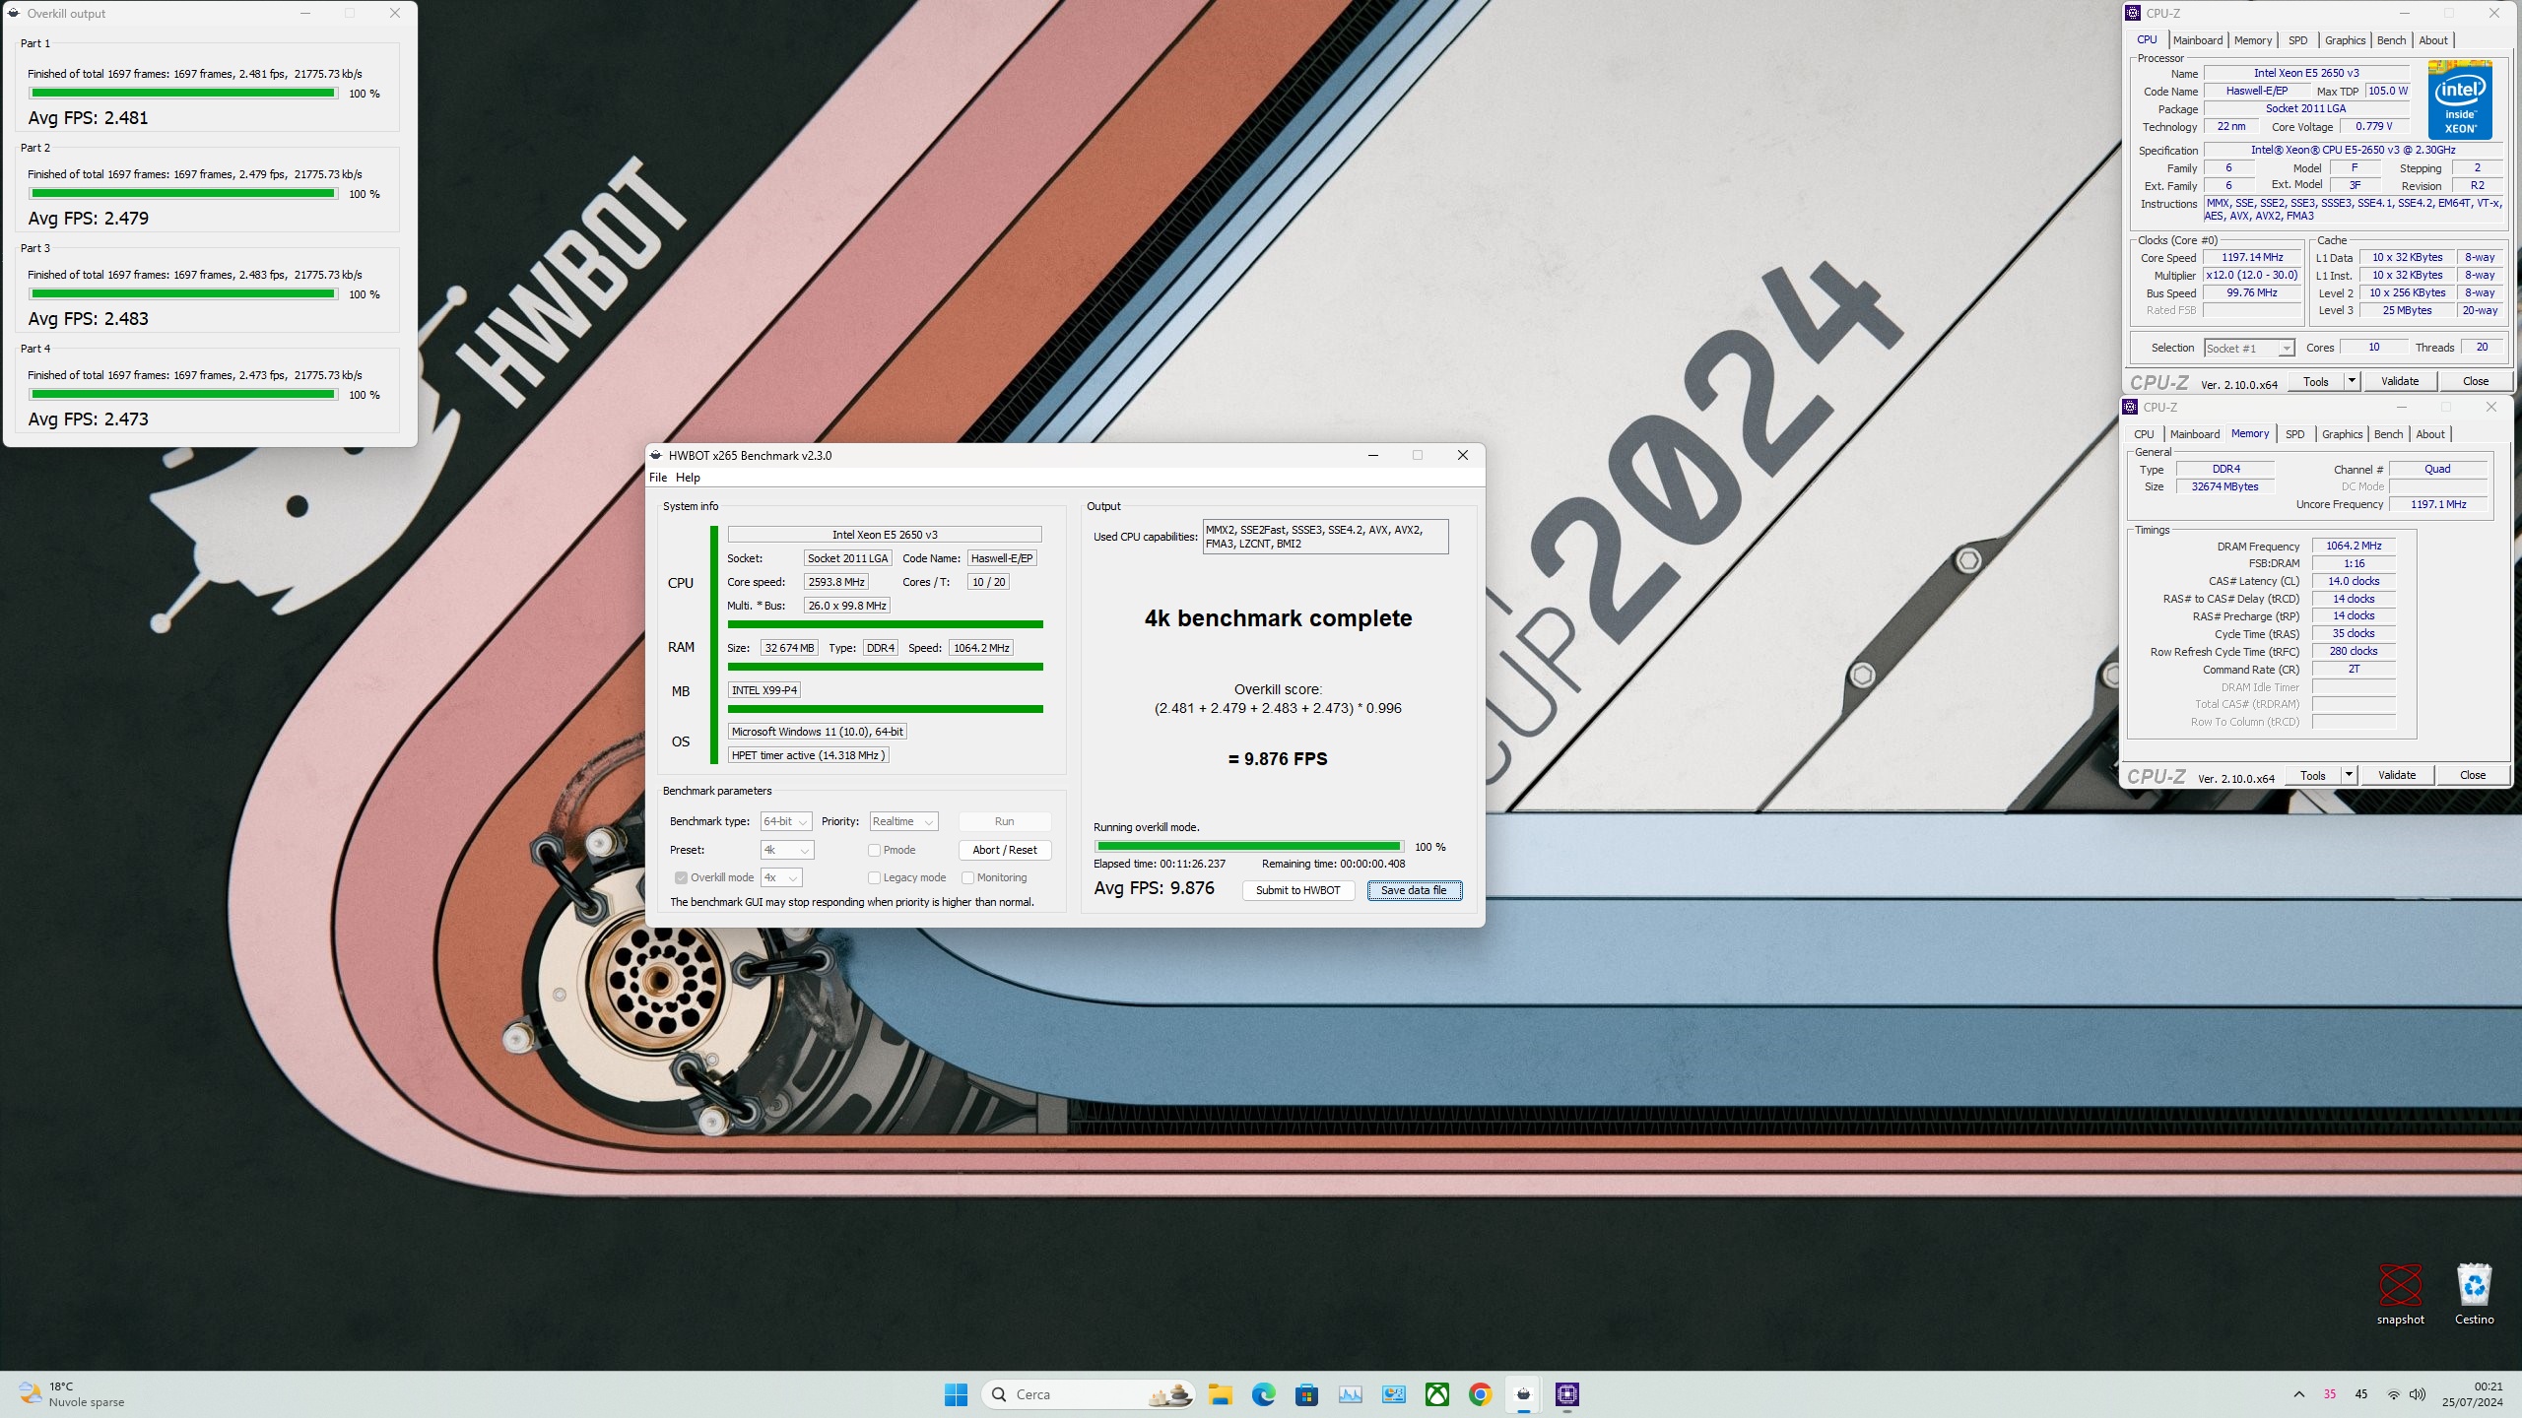
Task: Switch to Mainboard tab in upper CPU-Z window
Action: tap(2198, 40)
